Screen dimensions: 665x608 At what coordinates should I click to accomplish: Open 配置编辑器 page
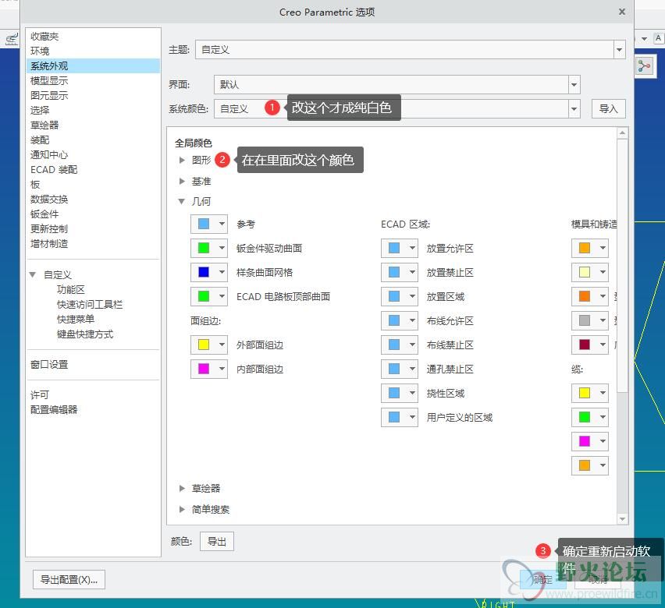click(54, 410)
